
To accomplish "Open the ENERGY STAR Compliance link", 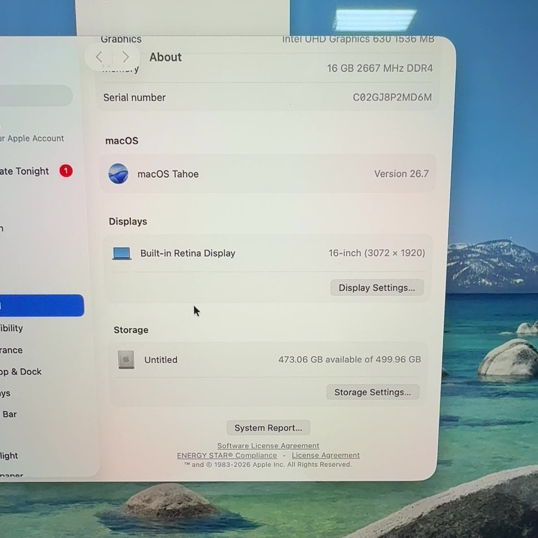I will point(227,456).
